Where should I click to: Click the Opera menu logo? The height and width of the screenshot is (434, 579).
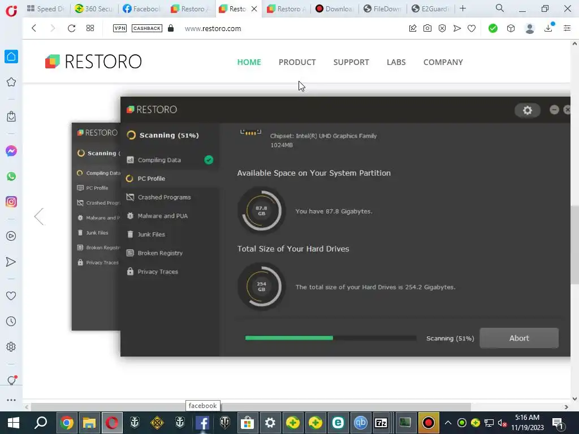point(11,10)
